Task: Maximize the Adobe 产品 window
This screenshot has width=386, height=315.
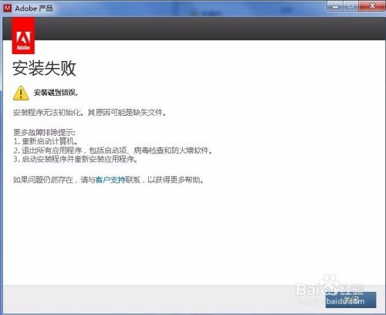Action: point(350,6)
